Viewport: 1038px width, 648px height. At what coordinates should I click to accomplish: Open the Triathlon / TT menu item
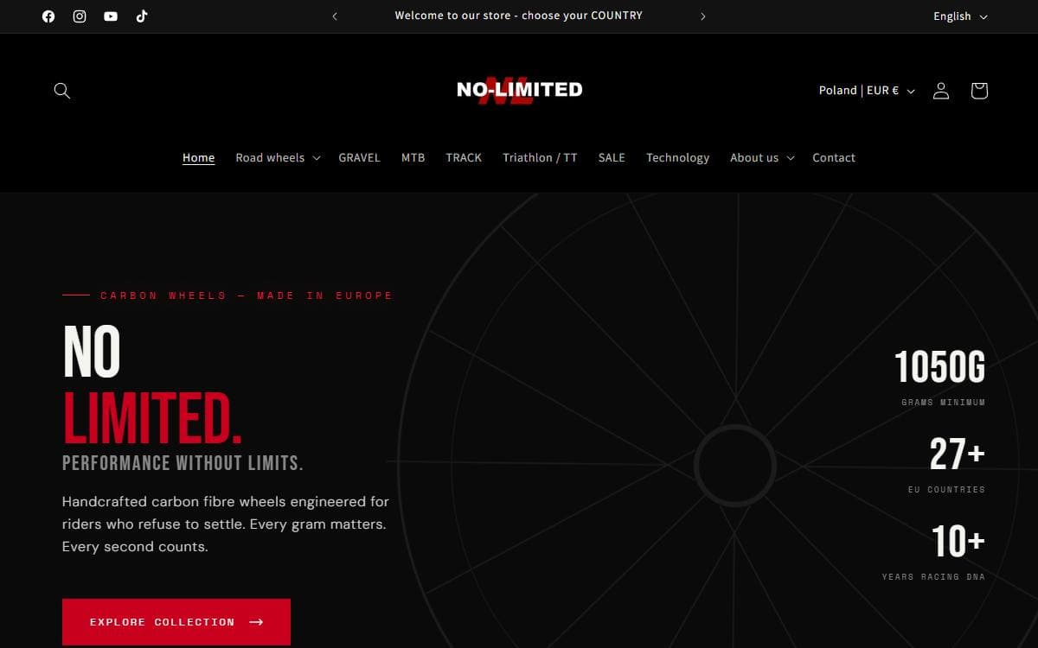tap(540, 158)
